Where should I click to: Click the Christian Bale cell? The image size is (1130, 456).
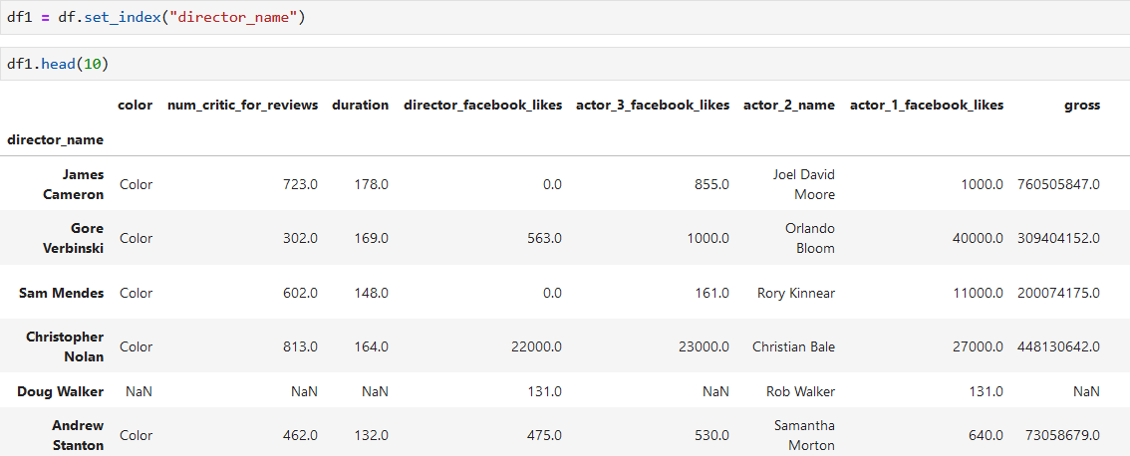[x=793, y=346]
